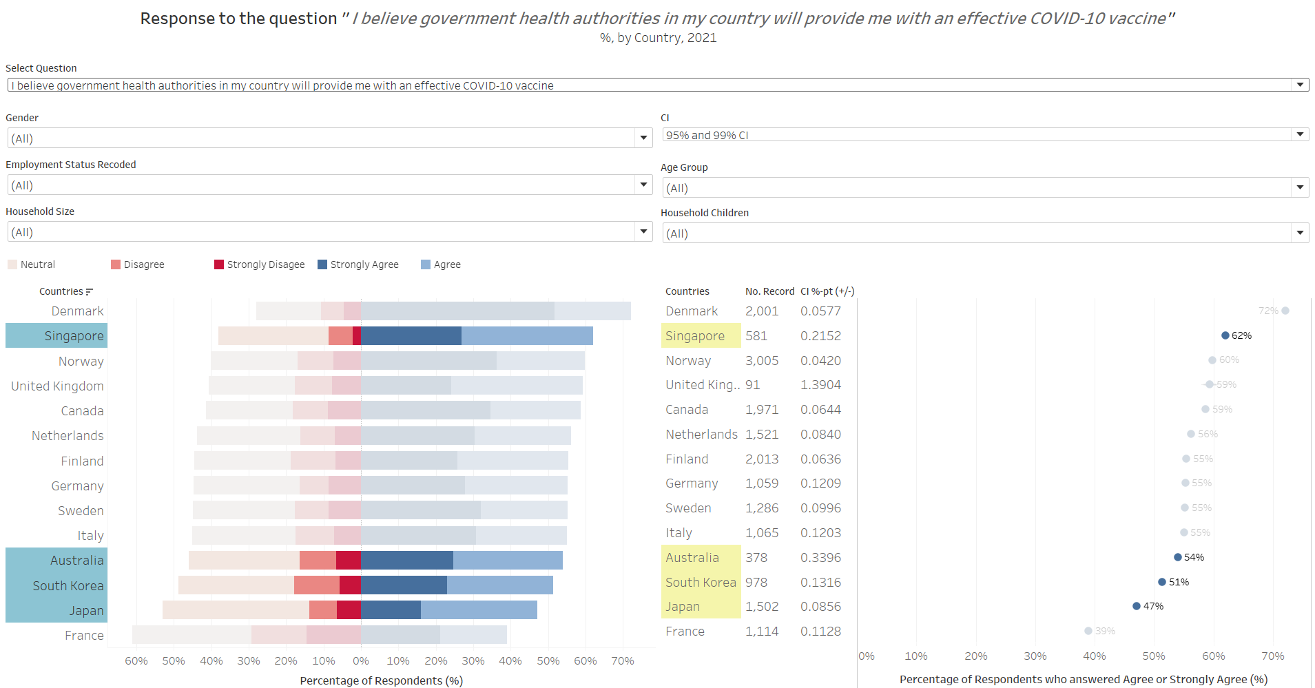
Task: Select Singapore in the bar chart labels
Action: pyautogui.click(x=74, y=336)
